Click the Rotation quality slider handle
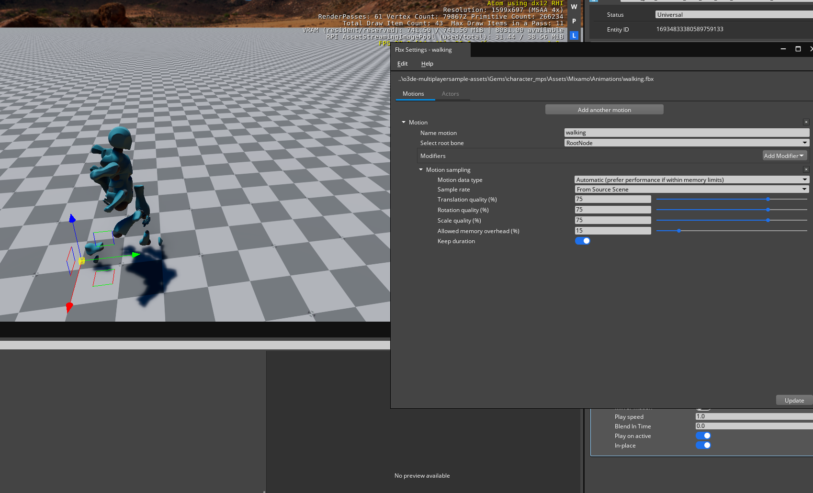The width and height of the screenshot is (813, 493). [768, 210]
